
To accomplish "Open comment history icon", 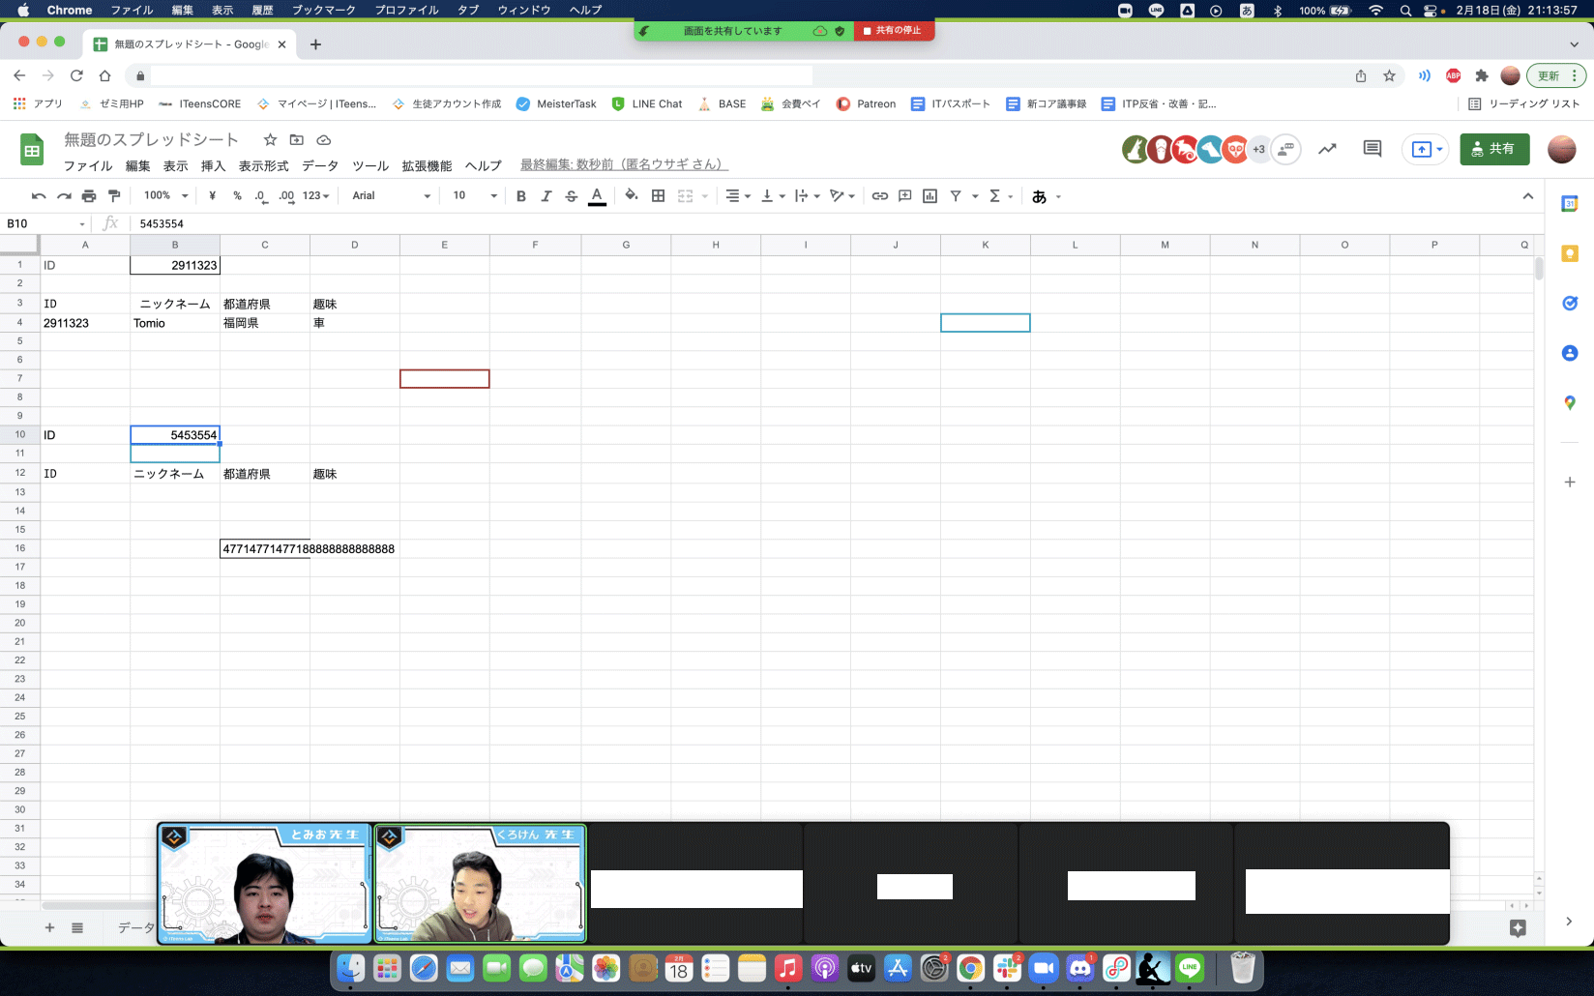I will tap(1372, 149).
